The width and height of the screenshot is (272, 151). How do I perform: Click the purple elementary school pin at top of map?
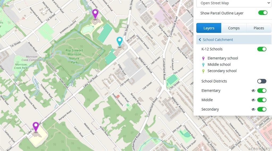pyautogui.click(x=95, y=14)
